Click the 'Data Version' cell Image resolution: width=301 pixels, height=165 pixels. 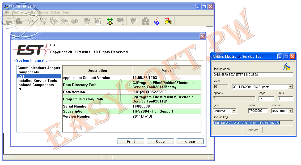coord(97,92)
